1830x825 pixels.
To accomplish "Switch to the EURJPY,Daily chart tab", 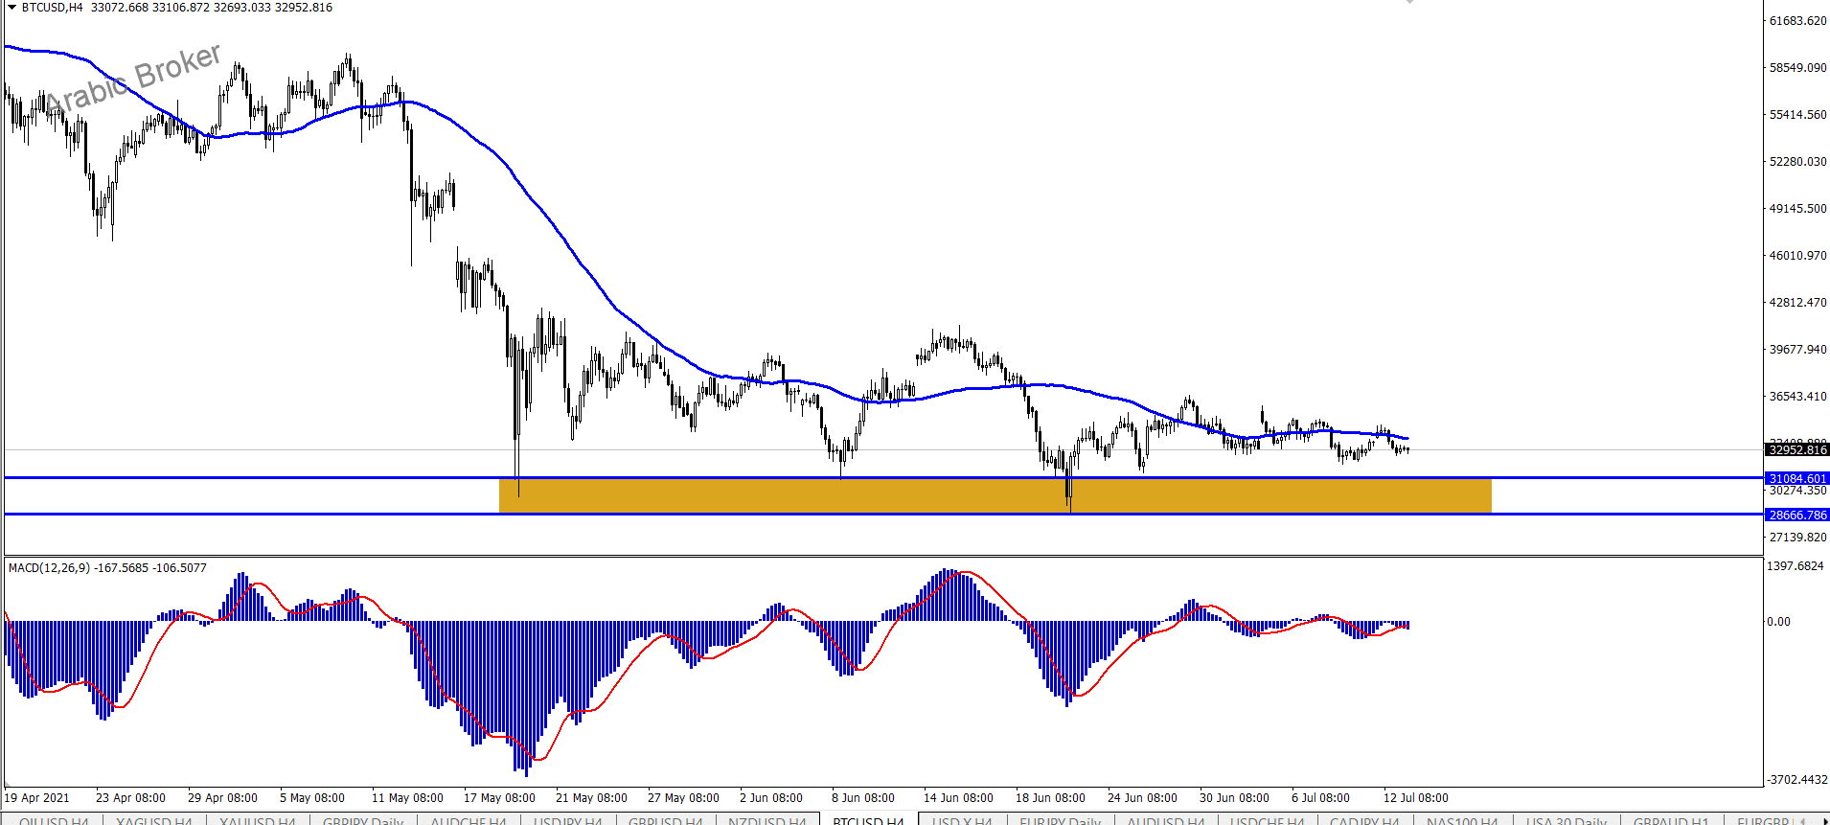I will tap(1060, 820).
